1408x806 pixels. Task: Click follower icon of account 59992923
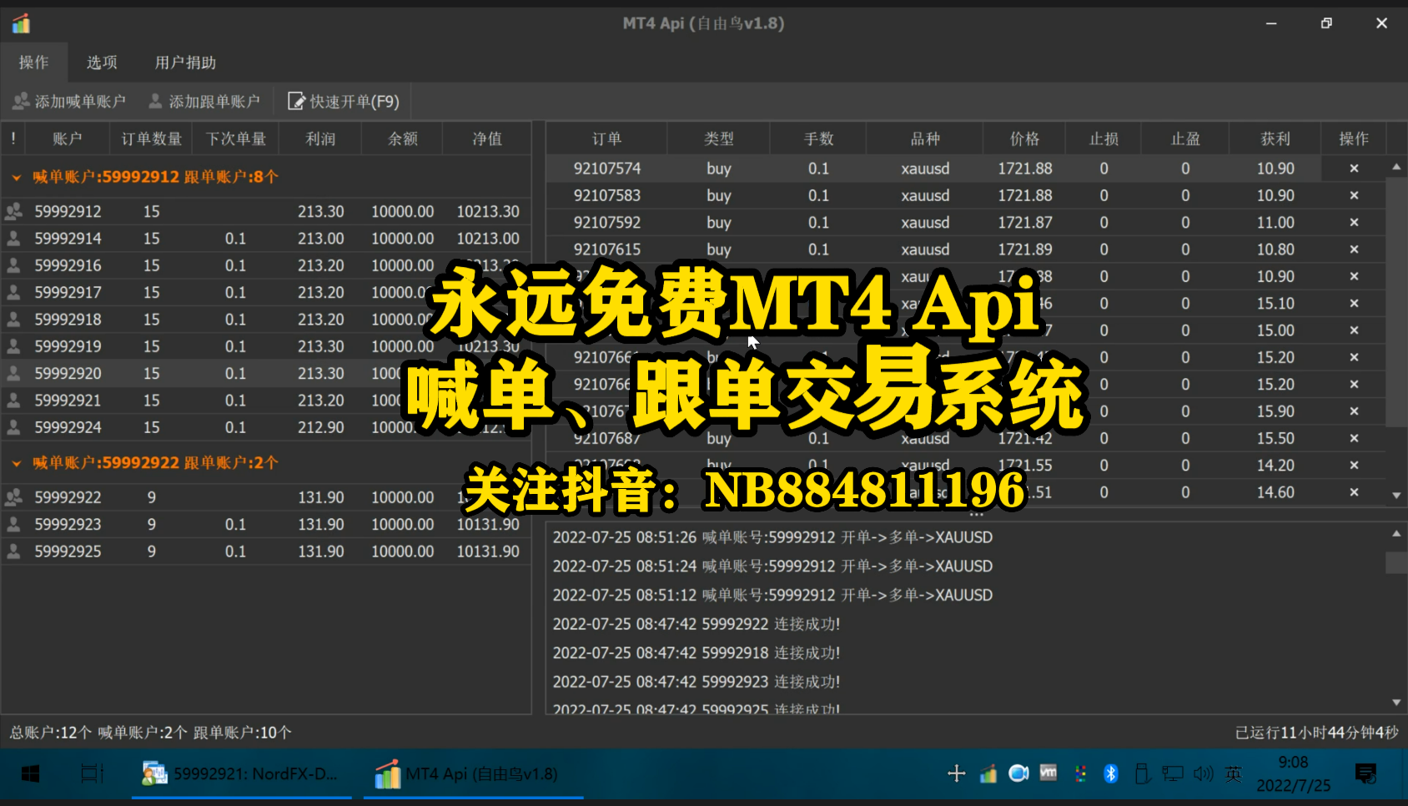click(13, 525)
